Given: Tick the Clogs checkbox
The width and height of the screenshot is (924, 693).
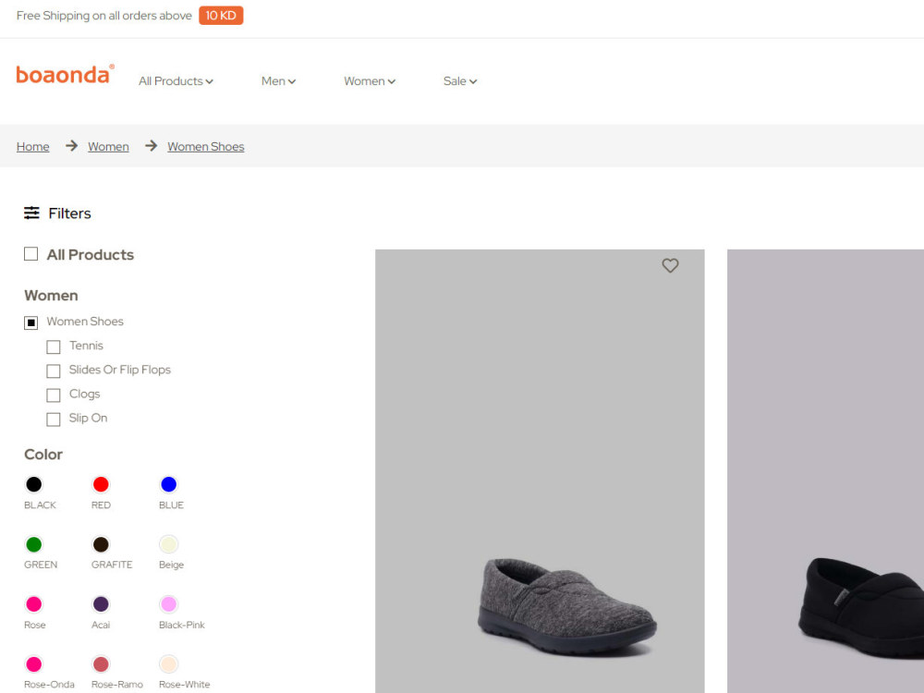Looking at the screenshot, I should coord(53,395).
